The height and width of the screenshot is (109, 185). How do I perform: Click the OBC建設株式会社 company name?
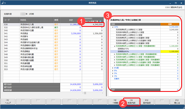[x=174, y=7]
